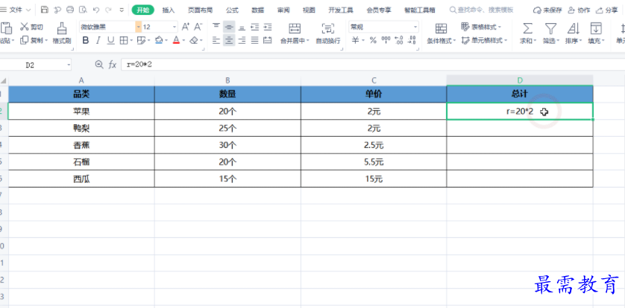This screenshot has height=308, width=625.
Task: Click the Conditional Formatting (条件格式) icon
Action: click(441, 28)
